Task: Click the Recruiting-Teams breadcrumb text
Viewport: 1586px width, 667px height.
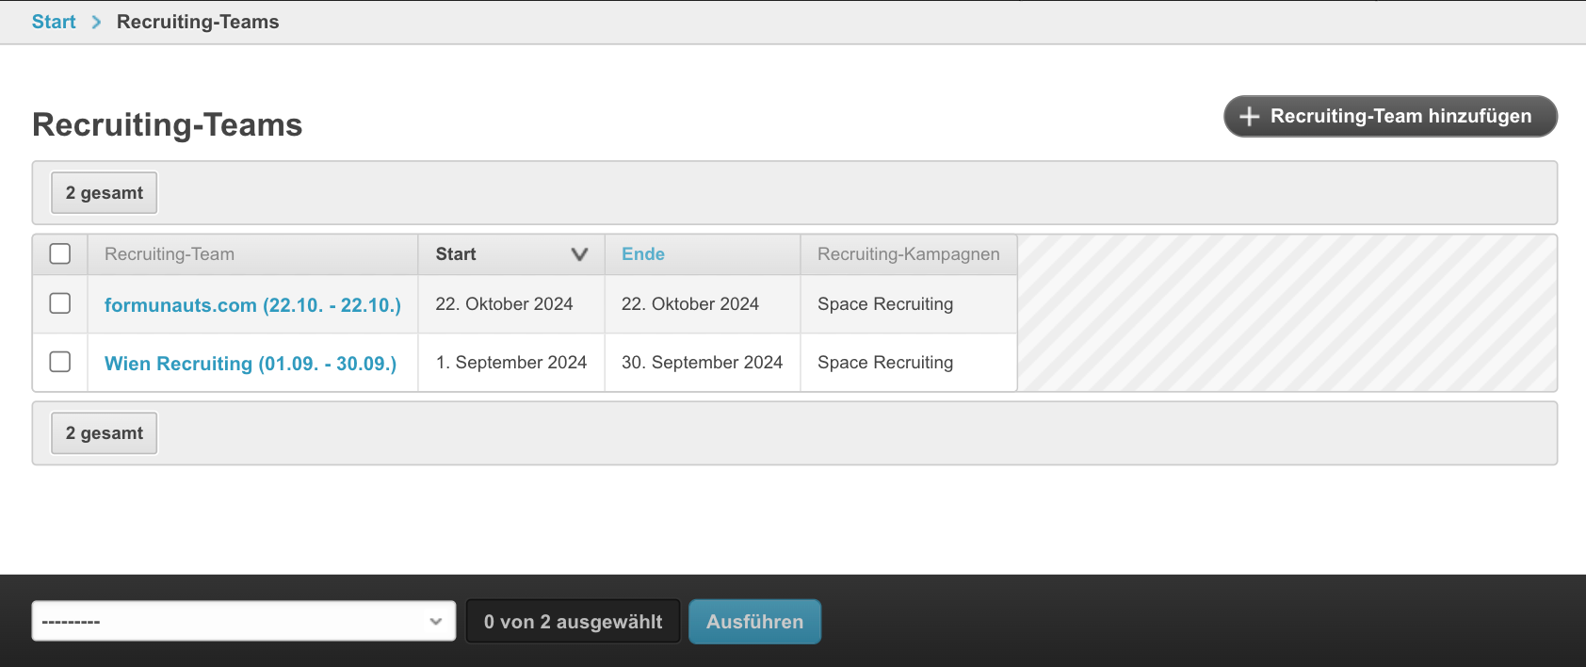Action: pyautogui.click(x=198, y=23)
